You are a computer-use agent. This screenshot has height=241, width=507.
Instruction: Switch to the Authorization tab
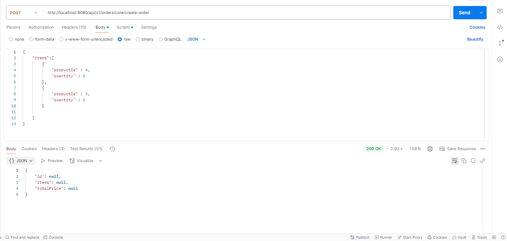click(41, 27)
